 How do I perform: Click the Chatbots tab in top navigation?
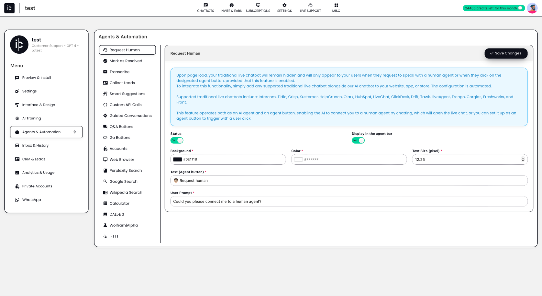(x=206, y=8)
